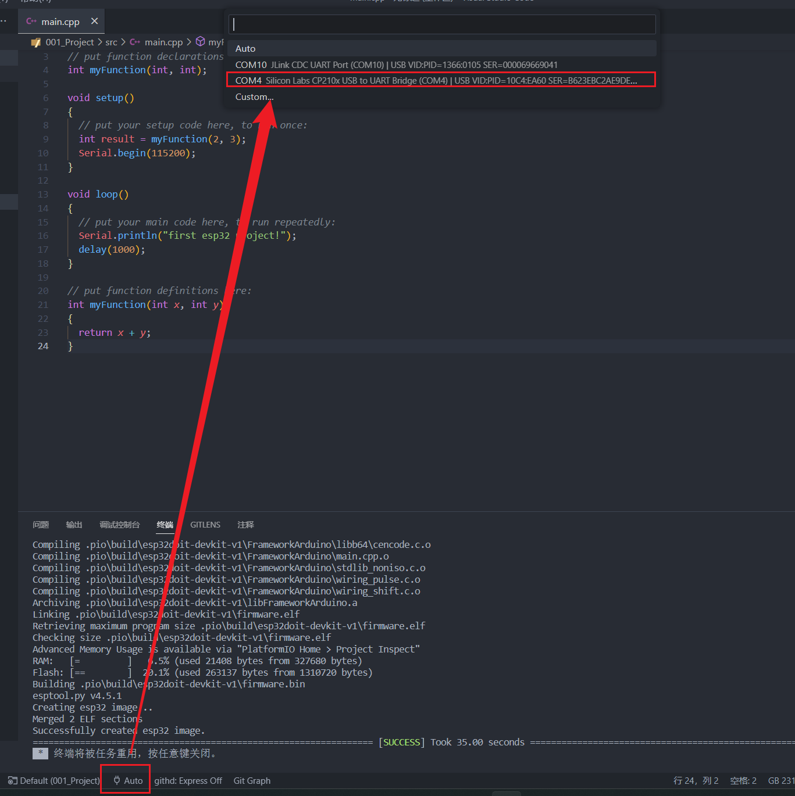Switch to the GITLENS panel tab
This screenshot has height=796, width=795.
pos(205,525)
